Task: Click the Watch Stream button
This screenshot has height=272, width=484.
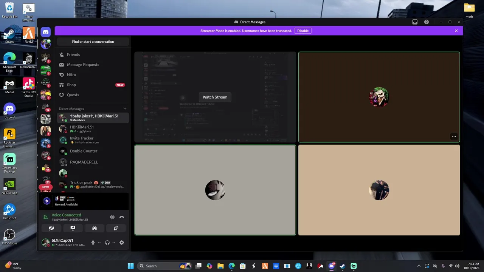Action: (x=215, y=97)
